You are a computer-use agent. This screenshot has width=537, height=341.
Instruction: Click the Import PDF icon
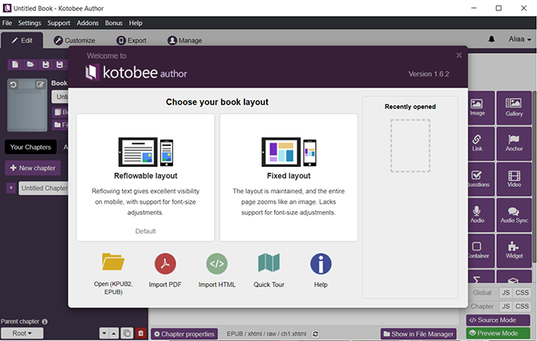coord(165,264)
